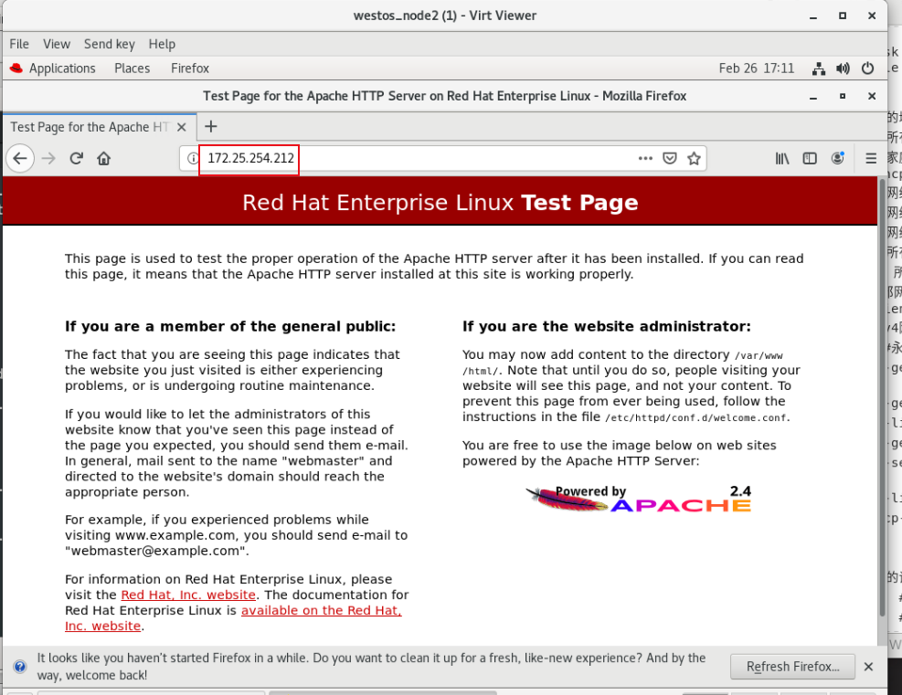Close the Test Page tab
The image size is (902, 695).
(182, 127)
